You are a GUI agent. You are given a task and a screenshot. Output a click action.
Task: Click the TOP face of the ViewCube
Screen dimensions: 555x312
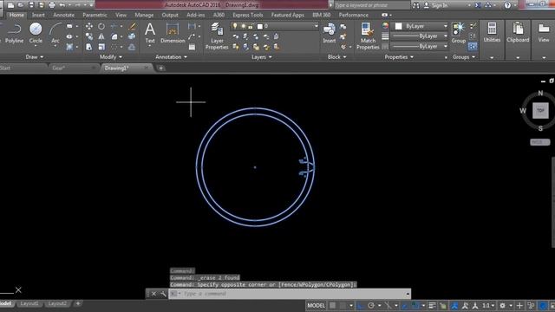[x=540, y=111]
